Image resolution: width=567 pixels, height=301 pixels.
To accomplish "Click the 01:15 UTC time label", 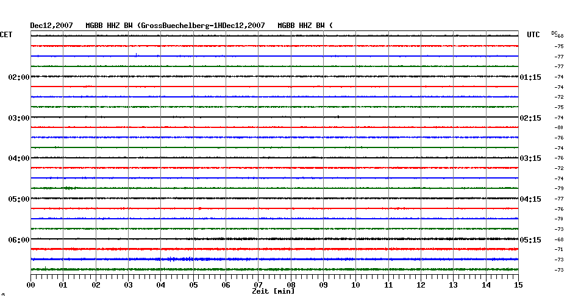I will point(530,77).
